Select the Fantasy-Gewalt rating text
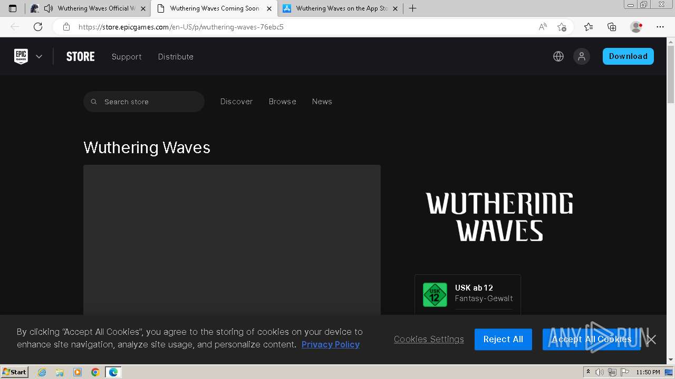The height and width of the screenshot is (379, 675). 484,298
